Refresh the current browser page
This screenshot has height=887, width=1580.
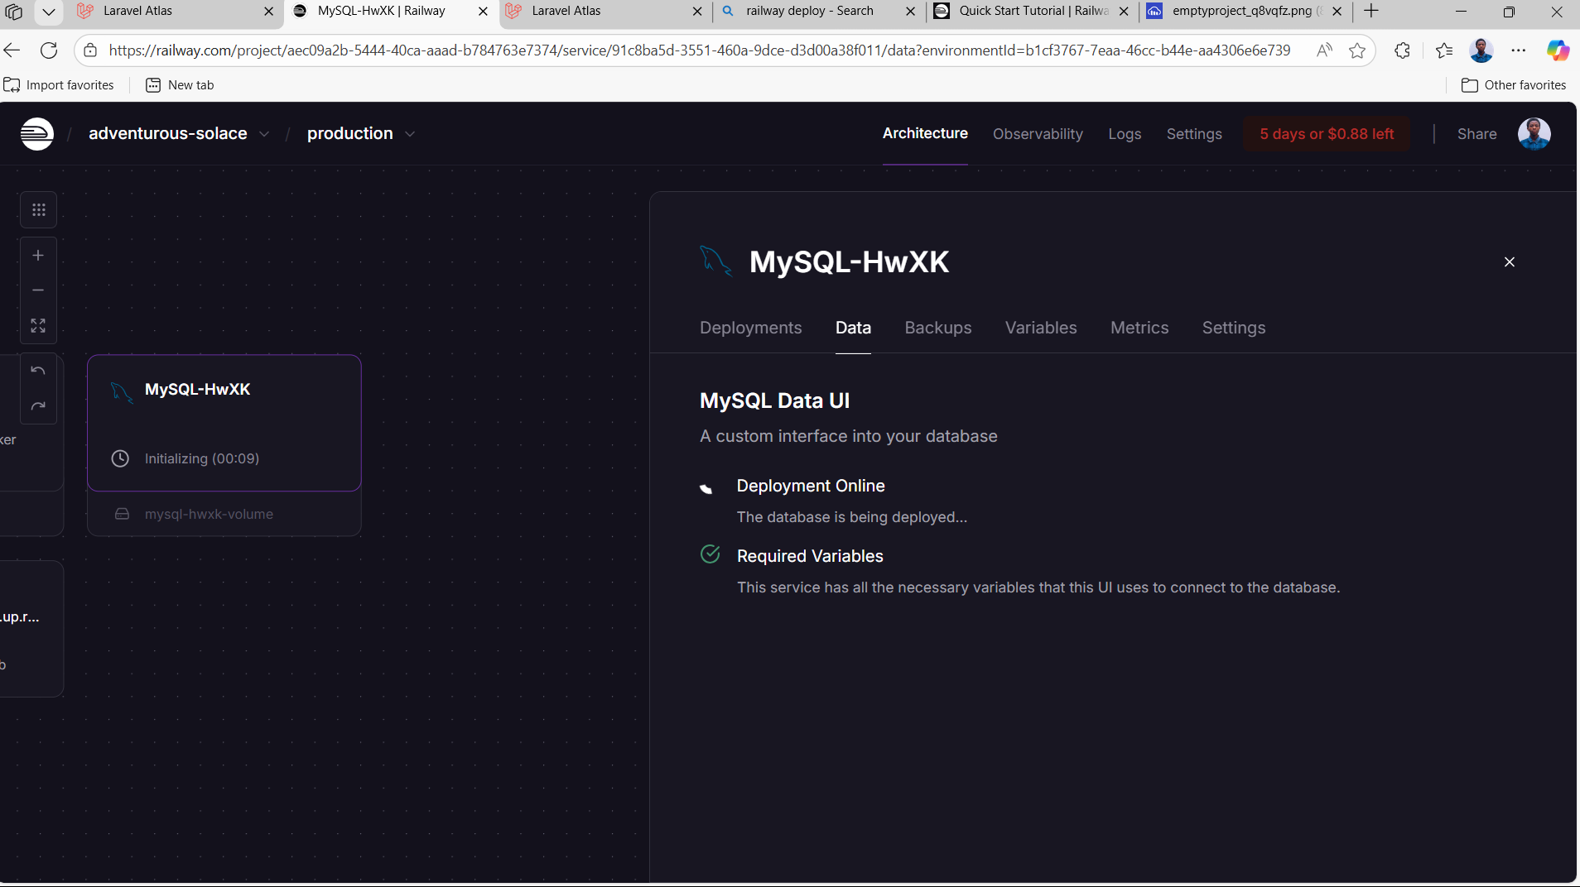(49, 50)
